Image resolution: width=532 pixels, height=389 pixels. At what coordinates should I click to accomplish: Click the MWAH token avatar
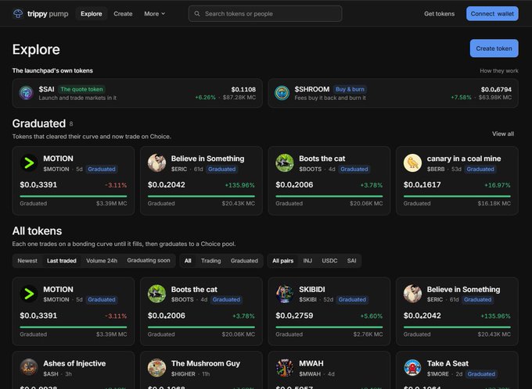(x=285, y=367)
